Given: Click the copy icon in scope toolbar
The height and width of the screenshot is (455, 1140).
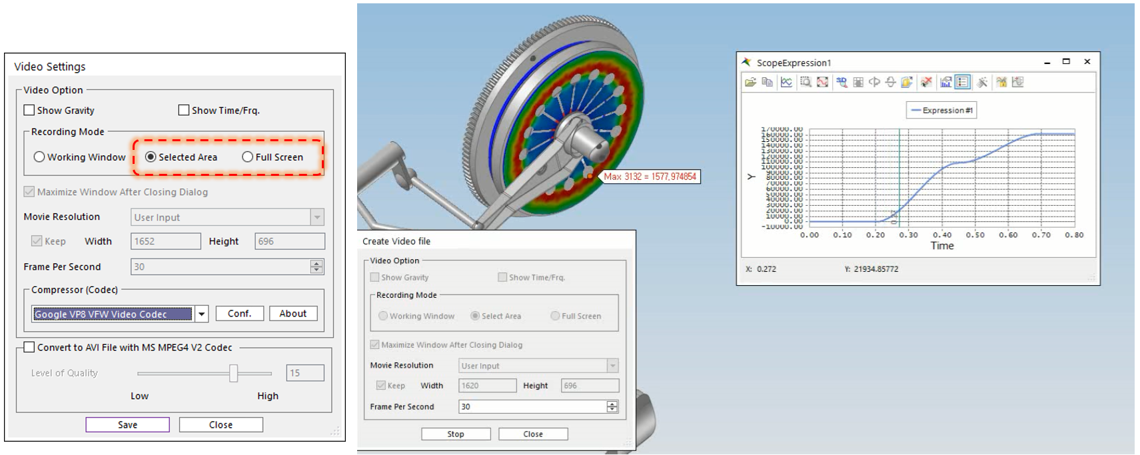Looking at the screenshot, I should [768, 82].
